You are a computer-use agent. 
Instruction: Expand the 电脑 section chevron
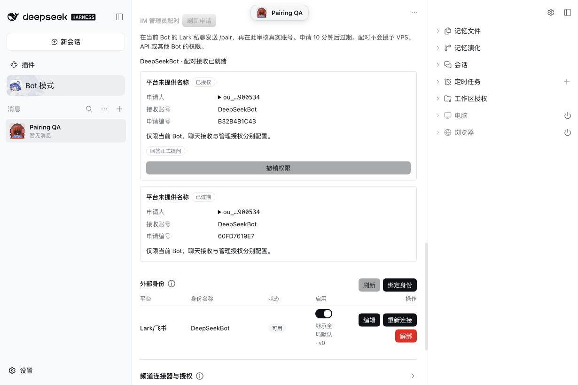tap(438, 115)
